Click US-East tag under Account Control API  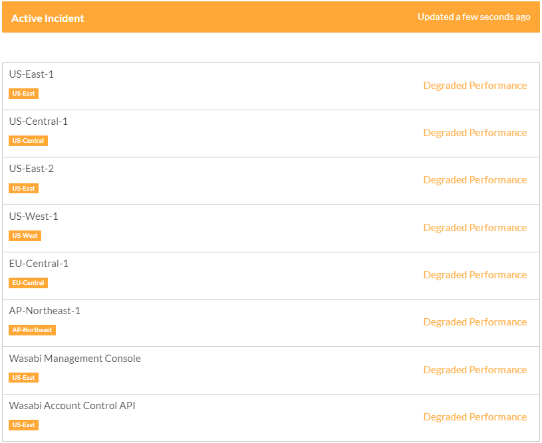[23, 425]
